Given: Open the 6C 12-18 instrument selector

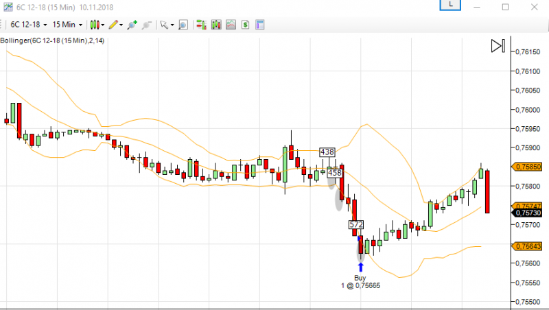Looking at the screenshot, I should point(28,25).
